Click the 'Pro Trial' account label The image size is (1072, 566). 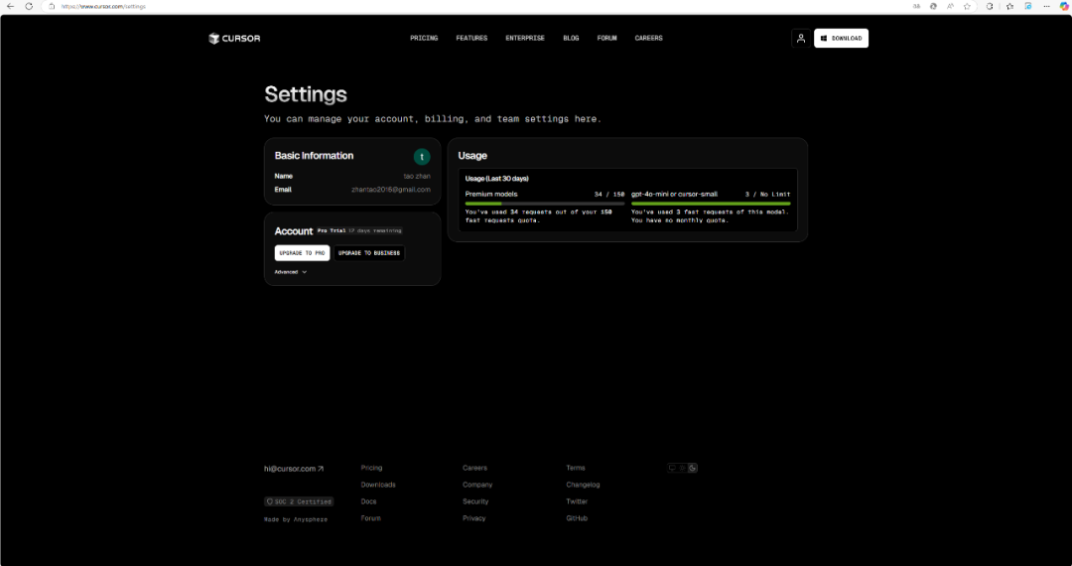click(332, 231)
